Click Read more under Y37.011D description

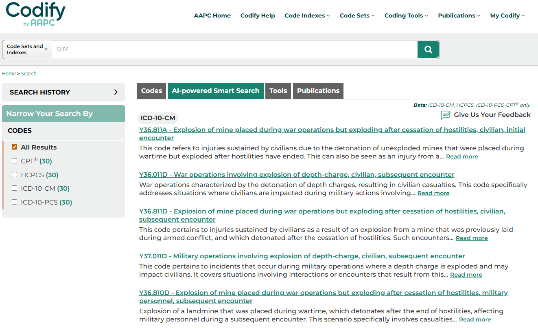coord(466,275)
